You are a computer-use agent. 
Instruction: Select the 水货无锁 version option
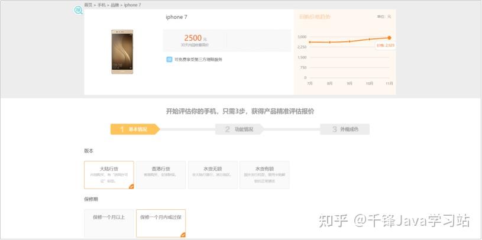pyautogui.click(x=213, y=175)
